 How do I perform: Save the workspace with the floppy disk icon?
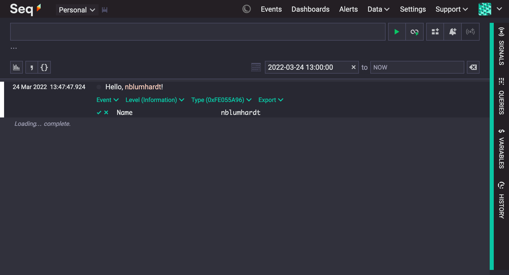point(105,10)
